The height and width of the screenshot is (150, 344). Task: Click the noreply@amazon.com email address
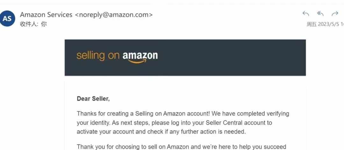[114, 15]
